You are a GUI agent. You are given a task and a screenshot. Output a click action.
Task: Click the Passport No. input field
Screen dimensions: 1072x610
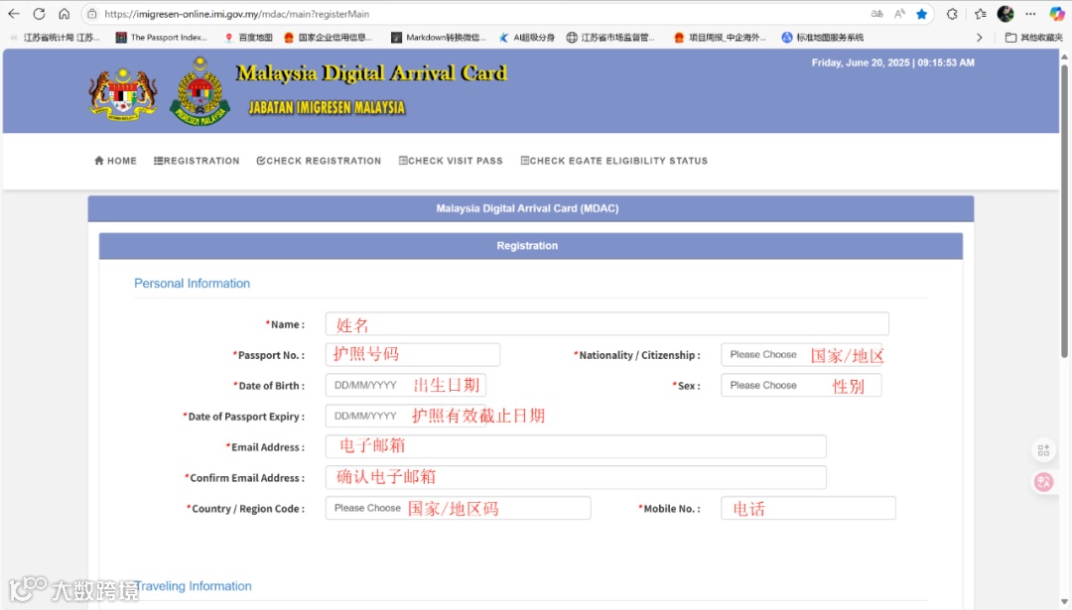point(412,354)
